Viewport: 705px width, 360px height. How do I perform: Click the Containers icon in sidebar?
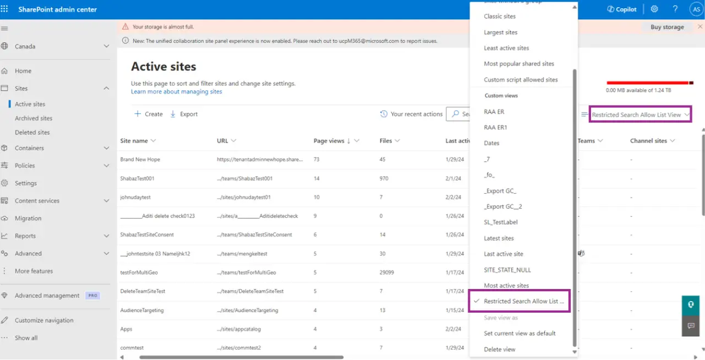4,148
